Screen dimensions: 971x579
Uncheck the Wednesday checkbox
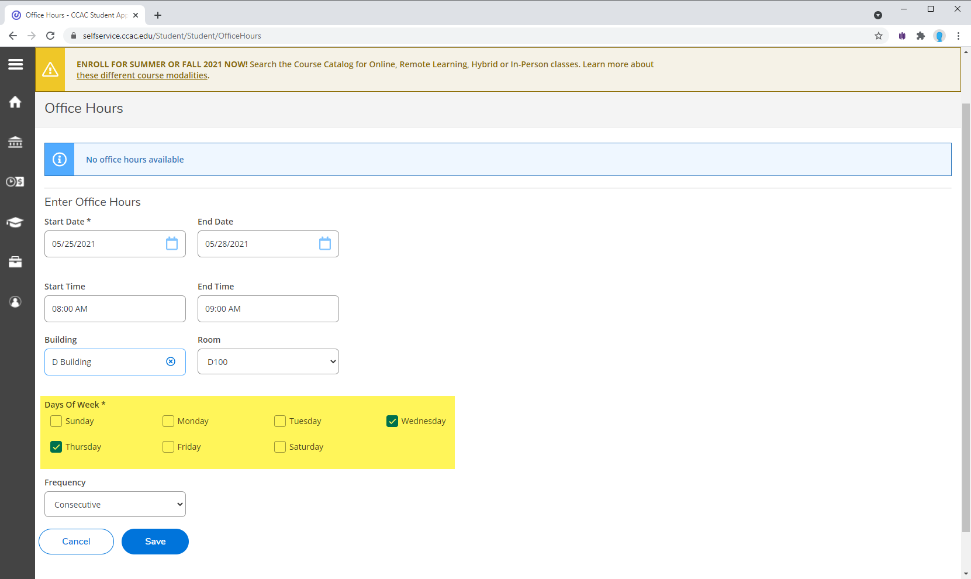click(392, 421)
